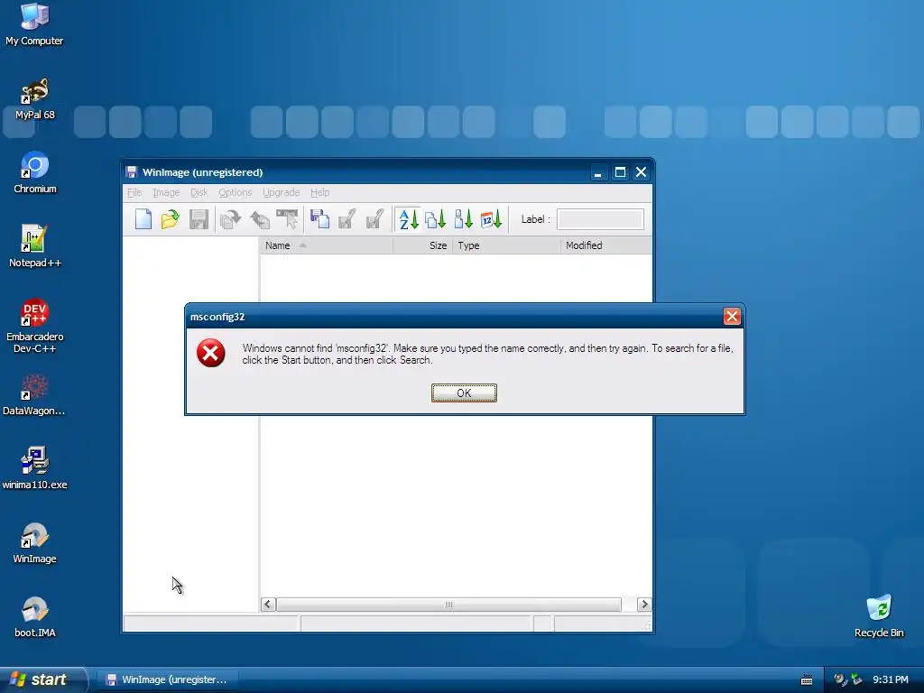Click the WinImage taskbar button
Viewport: 924px width, 693px height.
tap(168, 679)
